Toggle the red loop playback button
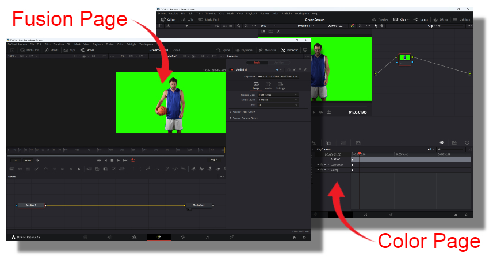The height and width of the screenshot is (256, 489). pos(133,160)
